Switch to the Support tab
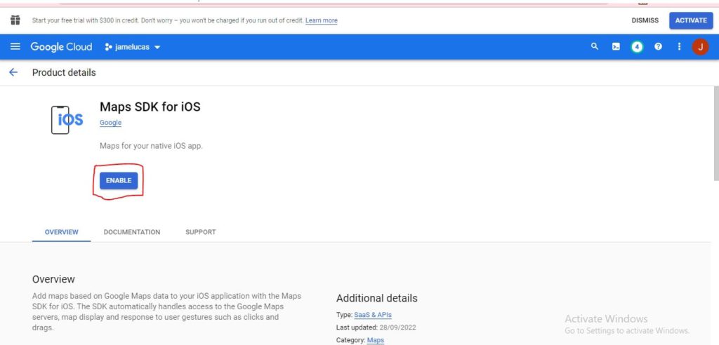The width and height of the screenshot is (719, 345). 201,232
